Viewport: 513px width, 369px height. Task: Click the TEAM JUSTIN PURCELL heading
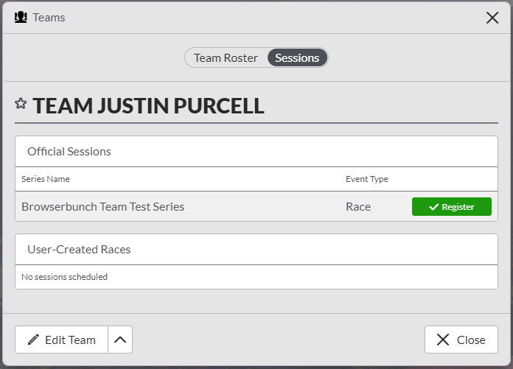pyautogui.click(x=148, y=106)
